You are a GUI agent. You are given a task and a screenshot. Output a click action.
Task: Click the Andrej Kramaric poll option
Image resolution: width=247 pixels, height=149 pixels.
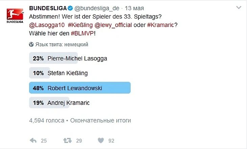[69, 103]
